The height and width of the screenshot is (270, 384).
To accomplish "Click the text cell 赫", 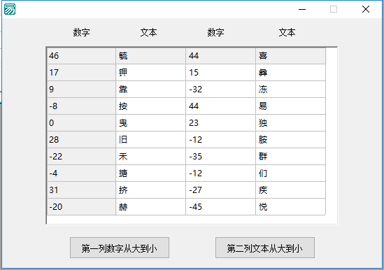I will [151, 207].
